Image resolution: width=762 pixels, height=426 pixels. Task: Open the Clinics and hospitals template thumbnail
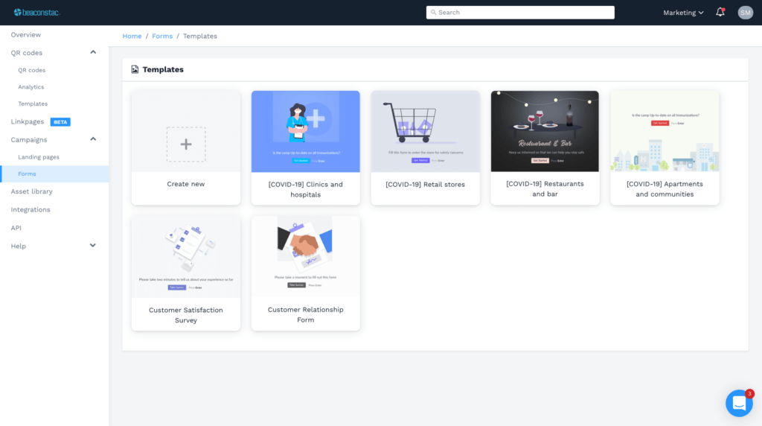click(x=305, y=131)
